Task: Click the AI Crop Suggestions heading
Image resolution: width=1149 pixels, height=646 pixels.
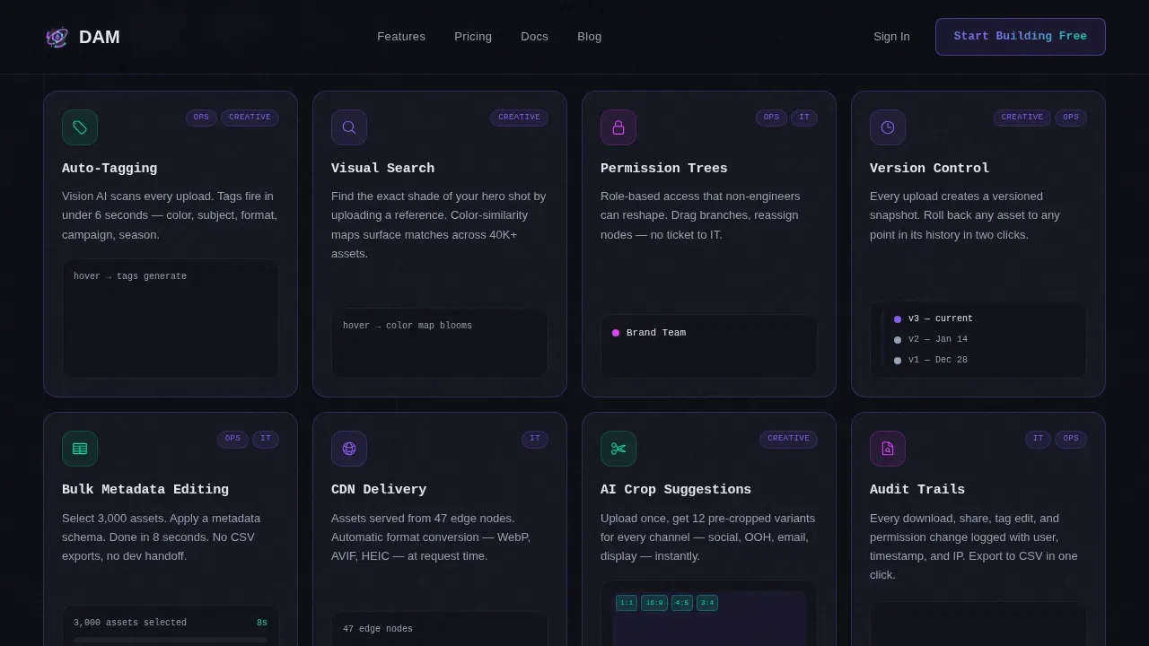Action: point(676,490)
